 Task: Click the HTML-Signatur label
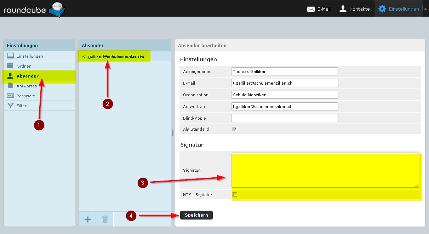pos(198,195)
